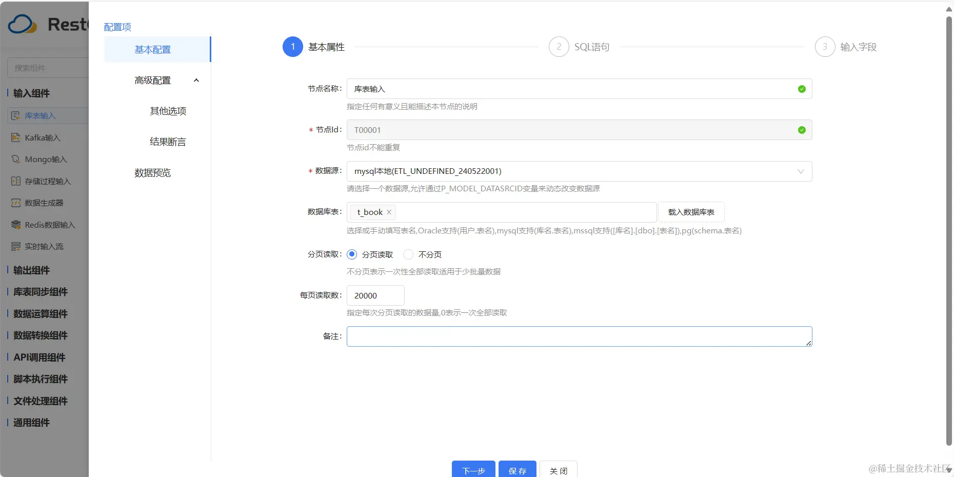Viewport: 954px width, 477px height.
Task: Click the dialog vertical scrollbar
Action: point(949,231)
